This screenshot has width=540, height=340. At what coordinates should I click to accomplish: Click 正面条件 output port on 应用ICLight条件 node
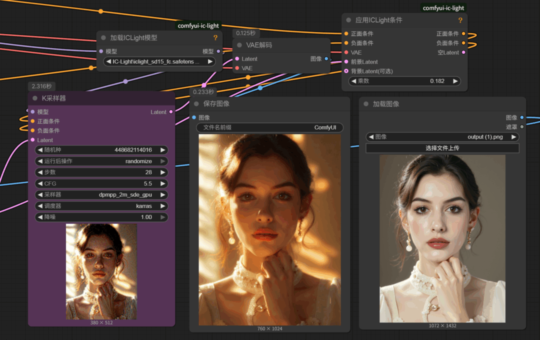pyautogui.click(x=463, y=34)
